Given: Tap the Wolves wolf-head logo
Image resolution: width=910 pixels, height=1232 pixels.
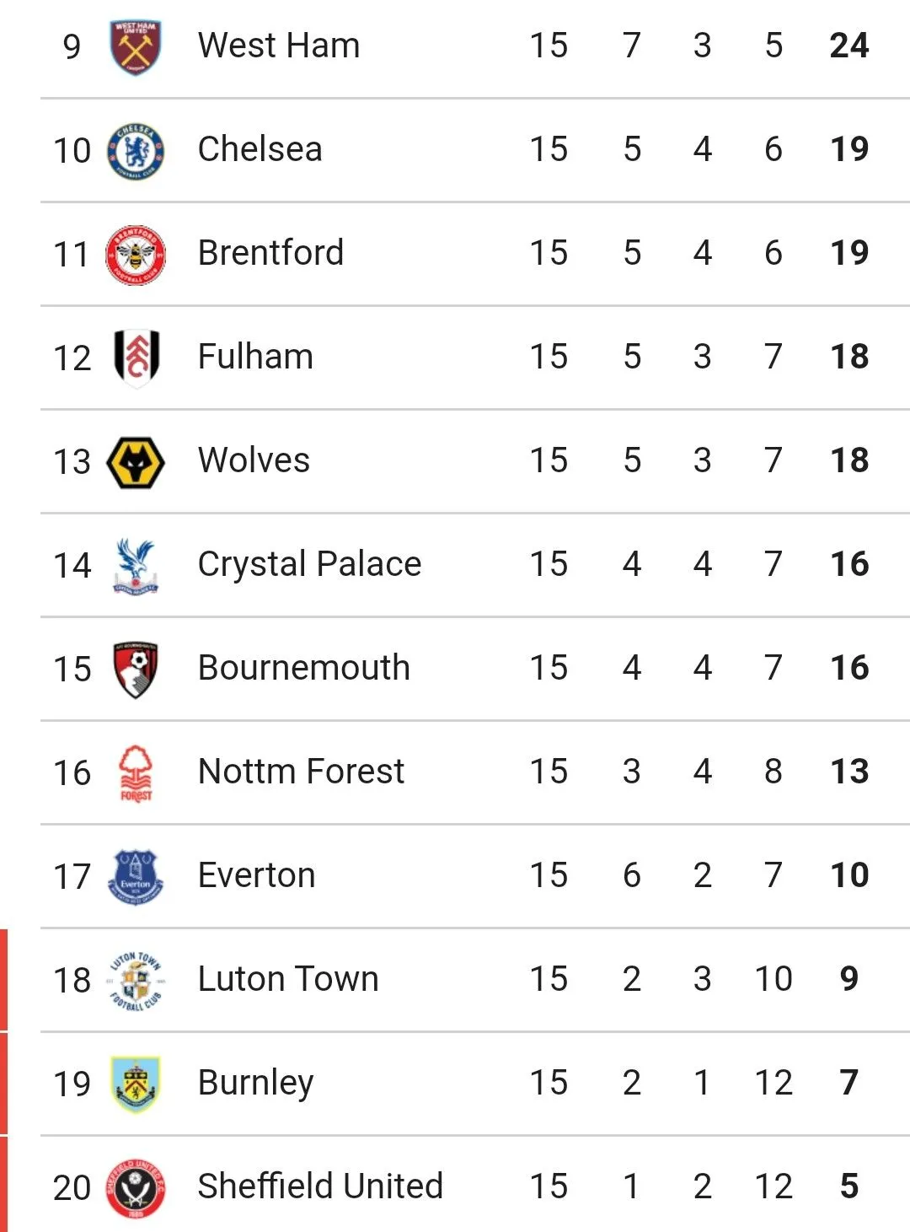Looking at the screenshot, I should pyautogui.click(x=136, y=462).
